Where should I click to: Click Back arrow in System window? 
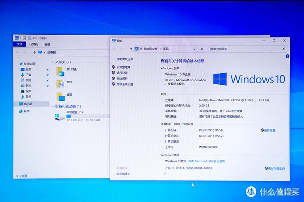(114, 49)
